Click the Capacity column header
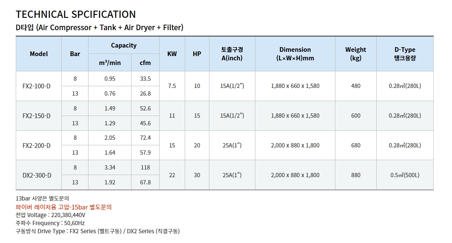This screenshot has width=452, height=243. click(x=124, y=45)
